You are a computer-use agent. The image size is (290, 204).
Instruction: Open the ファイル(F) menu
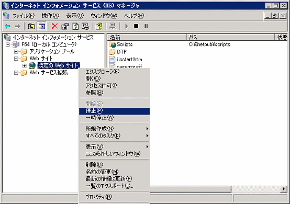[x=24, y=16]
